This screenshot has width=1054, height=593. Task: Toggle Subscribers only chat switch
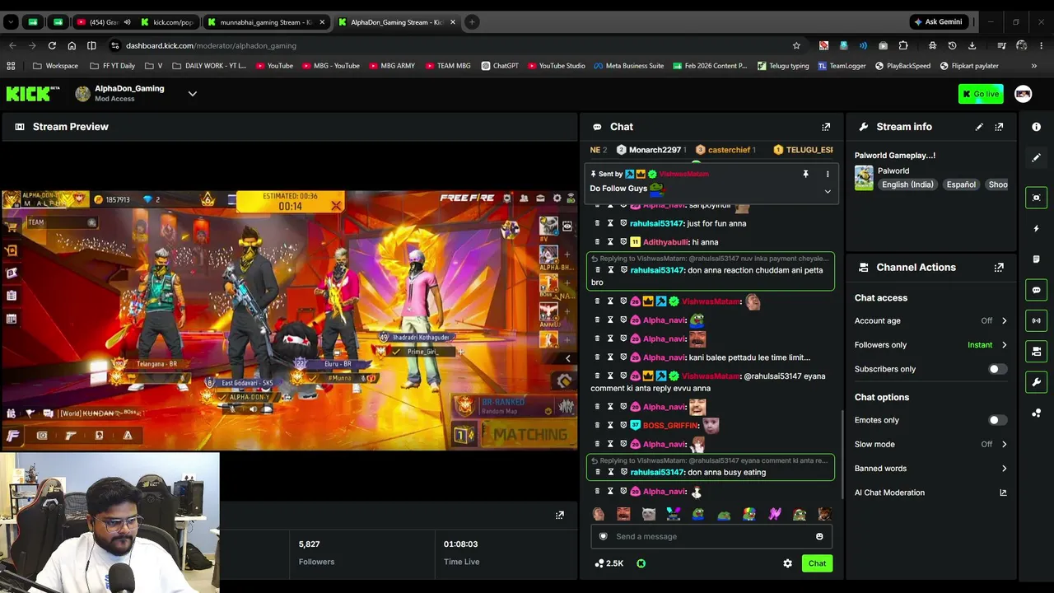click(x=996, y=369)
